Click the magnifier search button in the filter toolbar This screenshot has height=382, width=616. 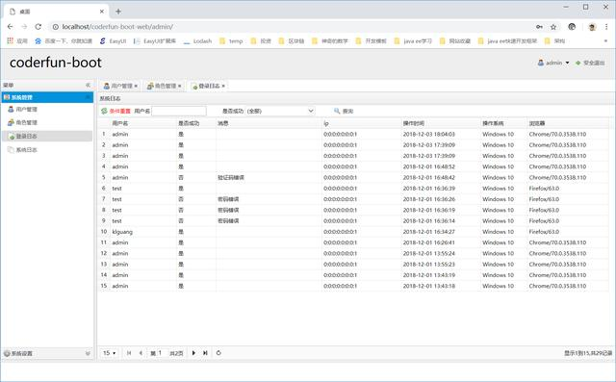click(x=344, y=111)
